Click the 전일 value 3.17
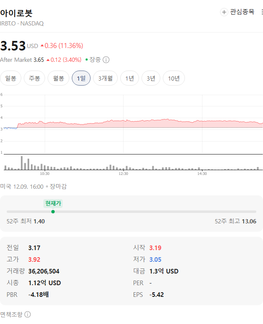Viewport: 263px width, 324px height. (x=34, y=248)
